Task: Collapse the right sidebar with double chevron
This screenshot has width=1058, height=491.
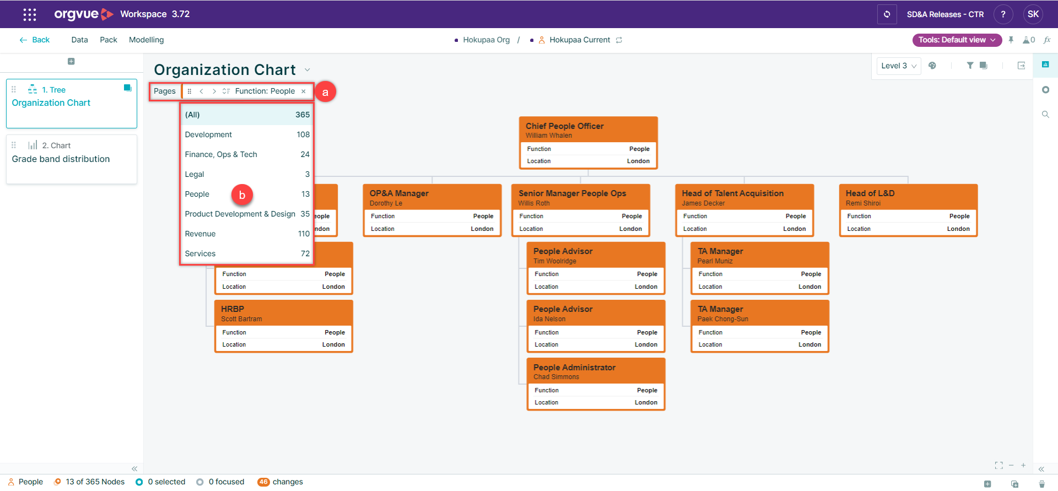Action: pyautogui.click(x=1041, y=470)
